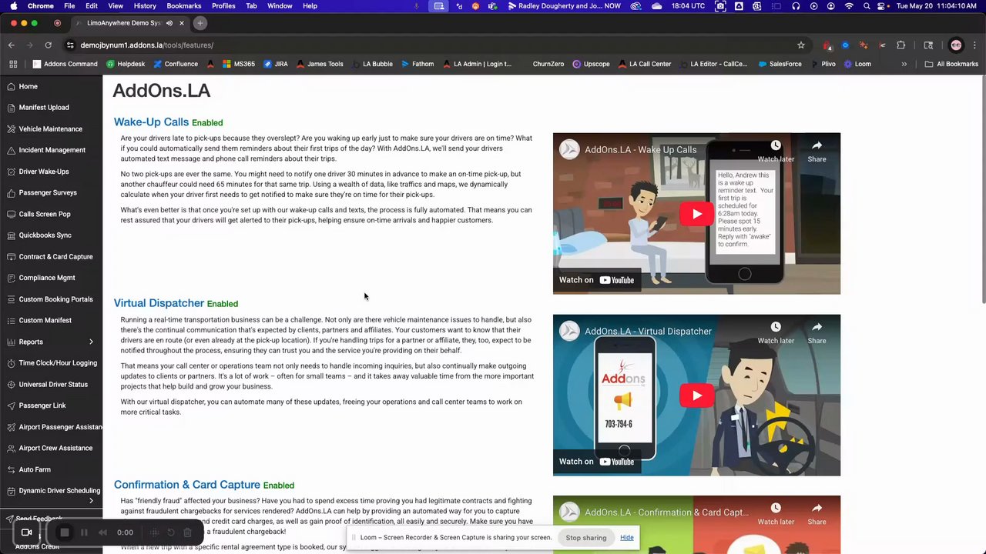Open the Wake-Up Calls heading link
Screen dimensions: 986x554
click(x=151, y=122)
